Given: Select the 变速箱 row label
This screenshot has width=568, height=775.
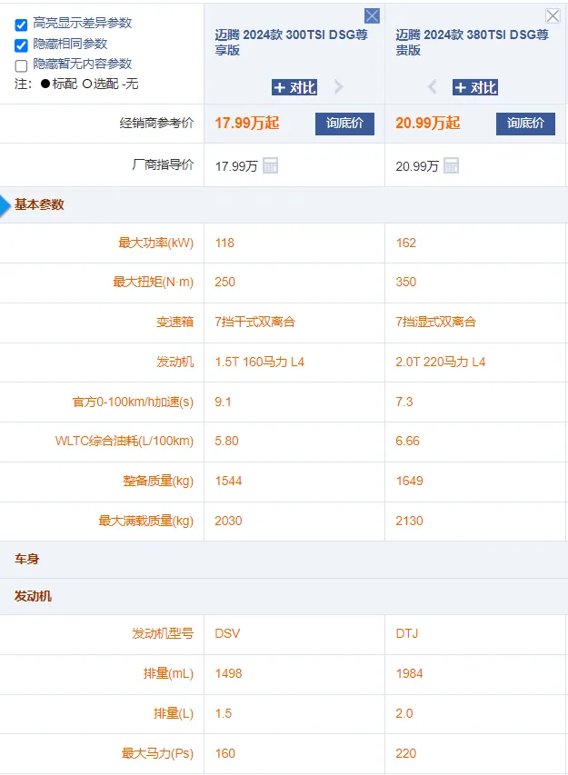Looking at the screenshot, I should coord(175,322).
